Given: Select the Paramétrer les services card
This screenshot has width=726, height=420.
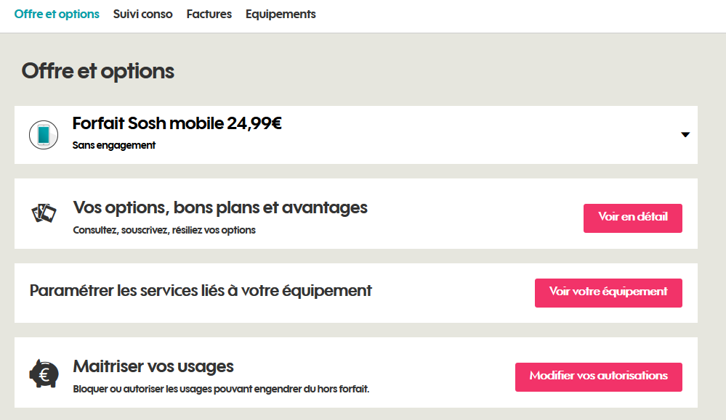Looking at the screenshot, I should (200, 290).
